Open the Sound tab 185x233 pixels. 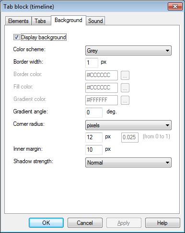(x=95, y=21)
